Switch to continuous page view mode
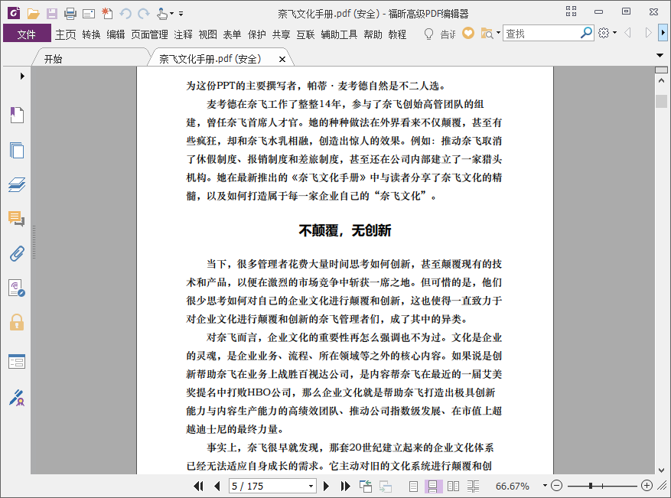This screenshot has height=498, width=671. point(432,487)
